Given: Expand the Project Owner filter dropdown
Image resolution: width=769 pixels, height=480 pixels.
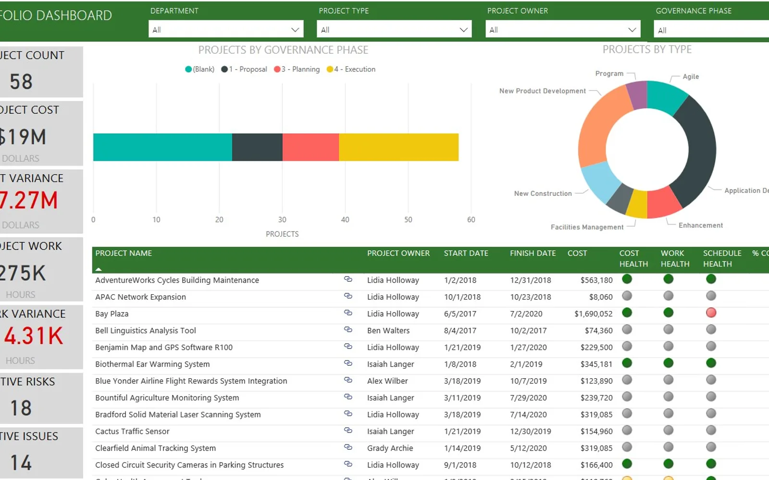Looking at the screenshot, I should click(x=563, y=29).
